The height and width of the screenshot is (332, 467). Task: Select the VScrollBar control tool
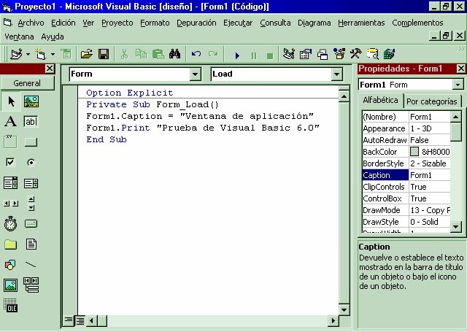31,204
